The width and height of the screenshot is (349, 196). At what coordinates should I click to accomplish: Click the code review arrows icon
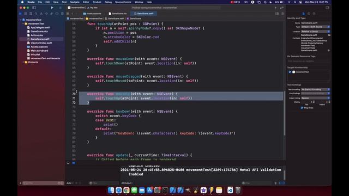coord(282,8)
